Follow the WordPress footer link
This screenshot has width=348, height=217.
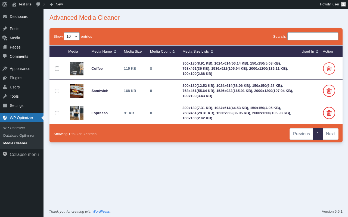(101, 211)
